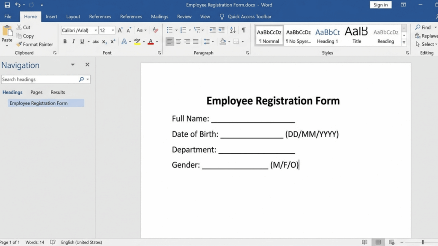
Task: Open the line spacing options dropdown
Action: coord(213,41)
